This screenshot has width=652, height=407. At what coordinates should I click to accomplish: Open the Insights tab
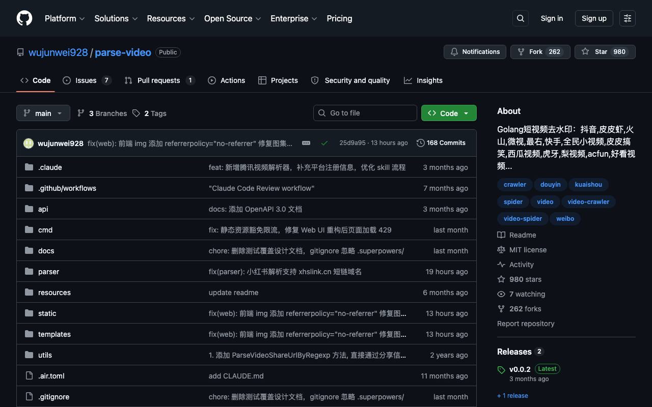coord(423,80)
